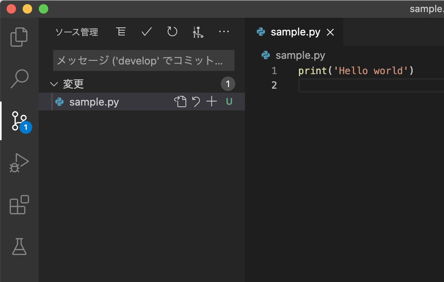Open the source control graph icon
The height and width of the screenshot is (282, 444).
coord(198,31)
